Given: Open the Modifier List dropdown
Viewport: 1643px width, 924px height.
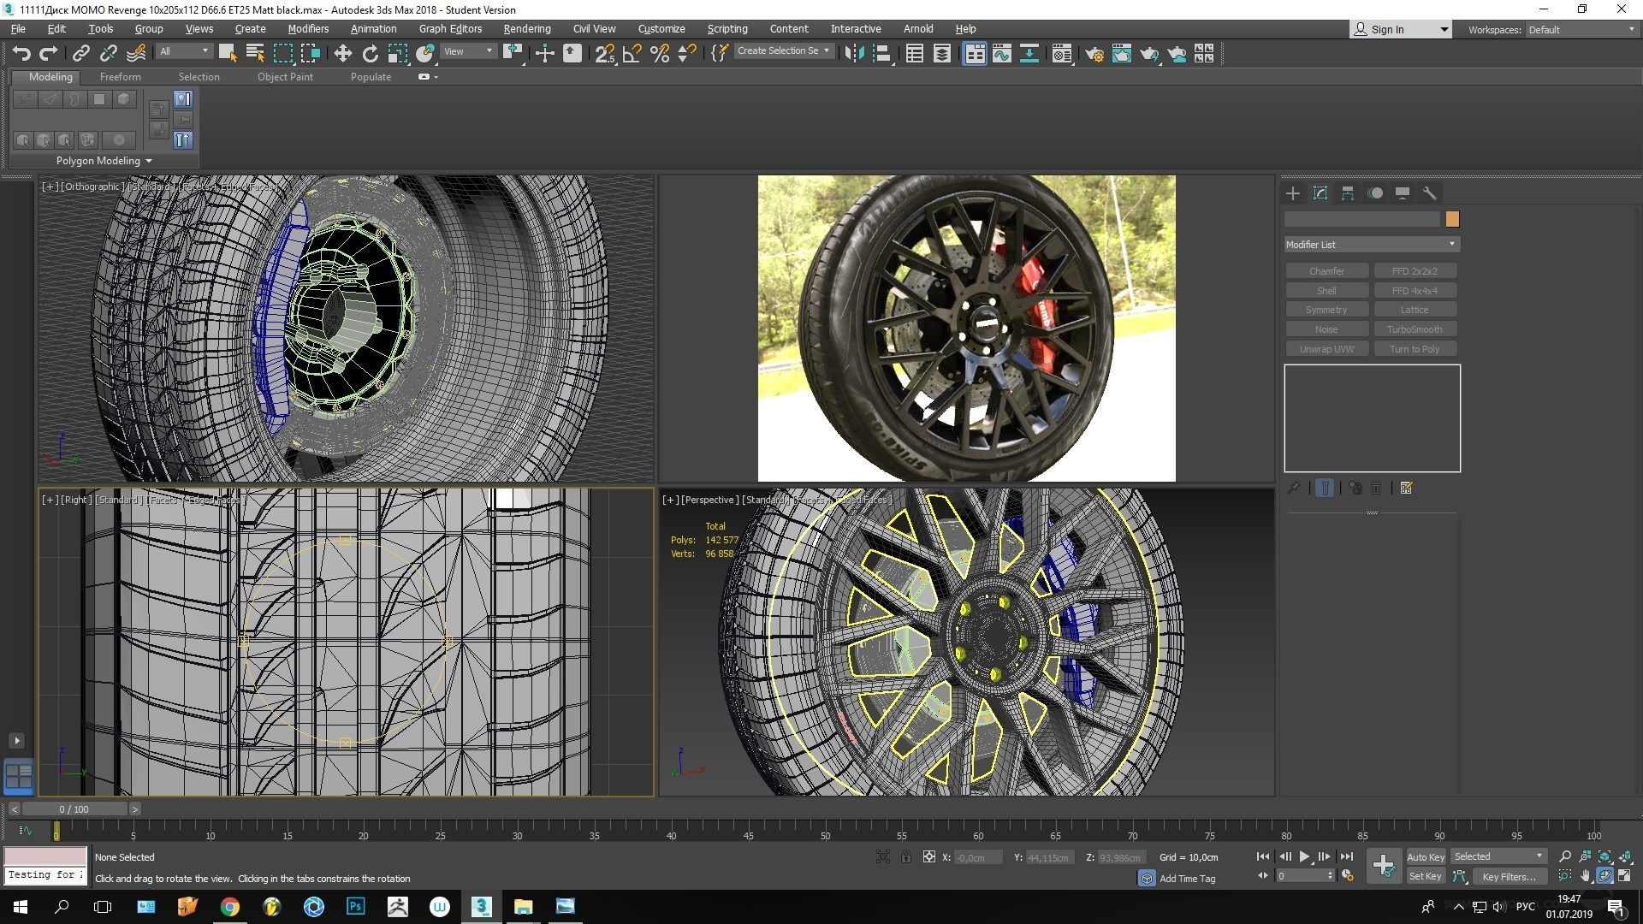Looking at the screenshot, I should pyautogui.click(x=1371, y=245).
